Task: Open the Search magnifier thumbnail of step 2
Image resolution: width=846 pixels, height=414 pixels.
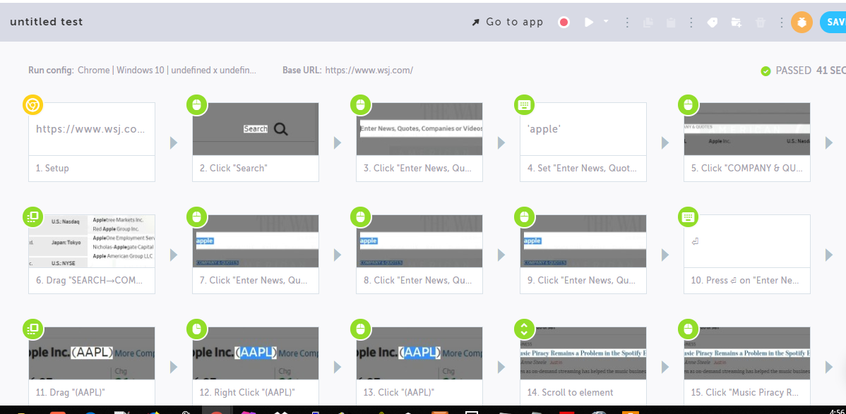Action: tap(256, 129)
